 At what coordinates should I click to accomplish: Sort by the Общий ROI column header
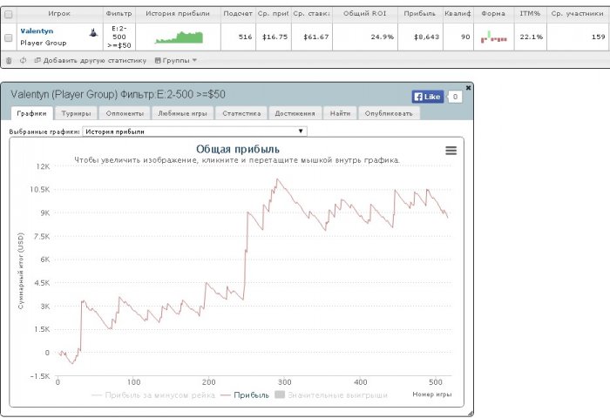pyautogui.click(x=369, y=14)
